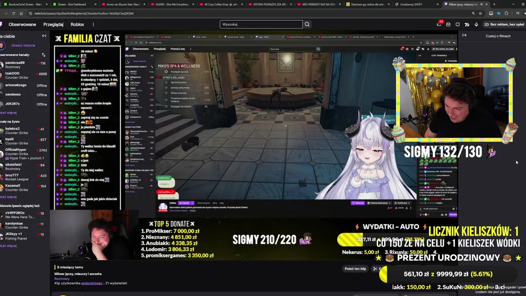The height and width of the screenshot is (296, 526).
Task: Open the whispers envelope icon
Action: point(448,24)
